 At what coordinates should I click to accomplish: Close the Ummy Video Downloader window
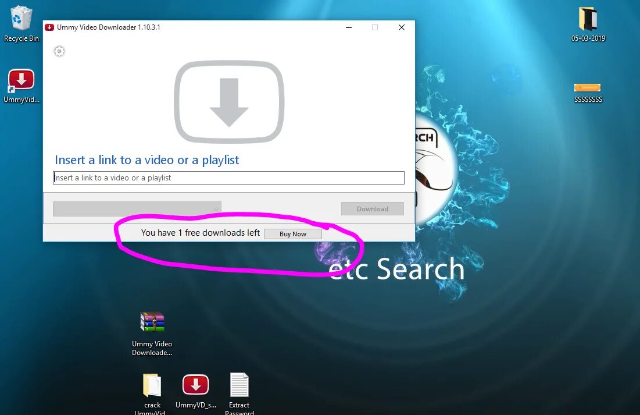coord(402,27)
